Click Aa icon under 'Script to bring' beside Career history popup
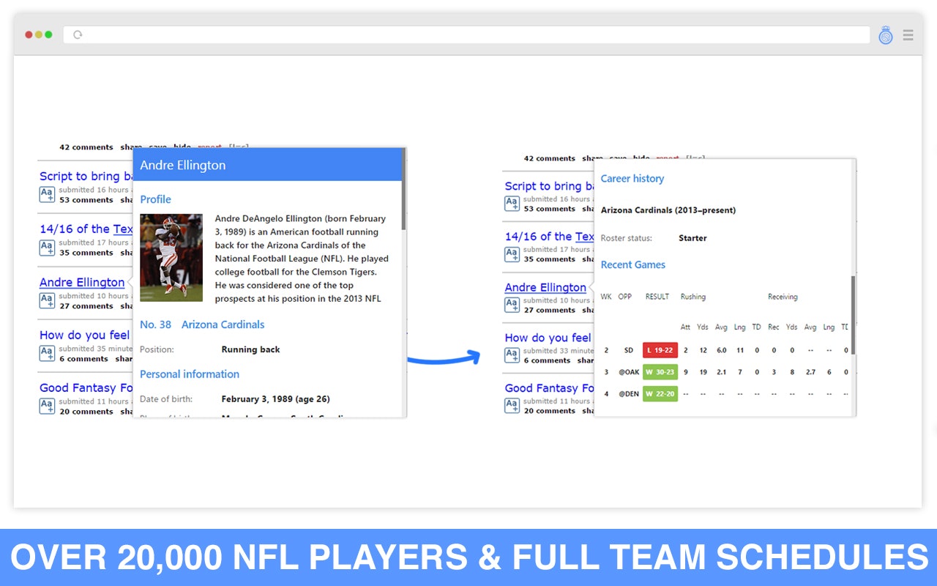Image resolution: width=937 pixels, height=586 pixels. (512, 204)
